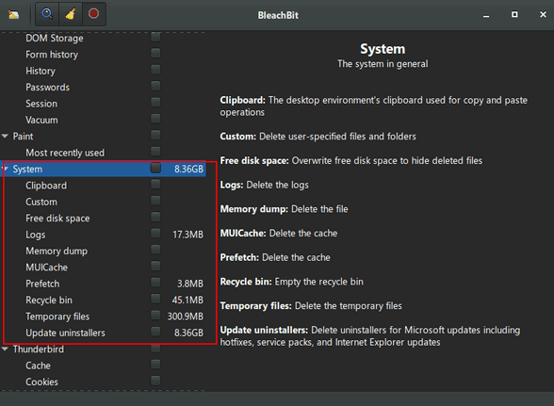Select the Passwords entry
Viewport: 554px width, 406px height.
coord(48,88)
